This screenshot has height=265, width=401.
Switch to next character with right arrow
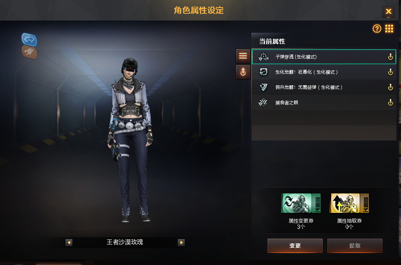[x=181, y=242]
